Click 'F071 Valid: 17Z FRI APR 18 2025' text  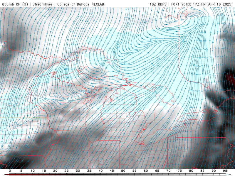click(201, 4)
